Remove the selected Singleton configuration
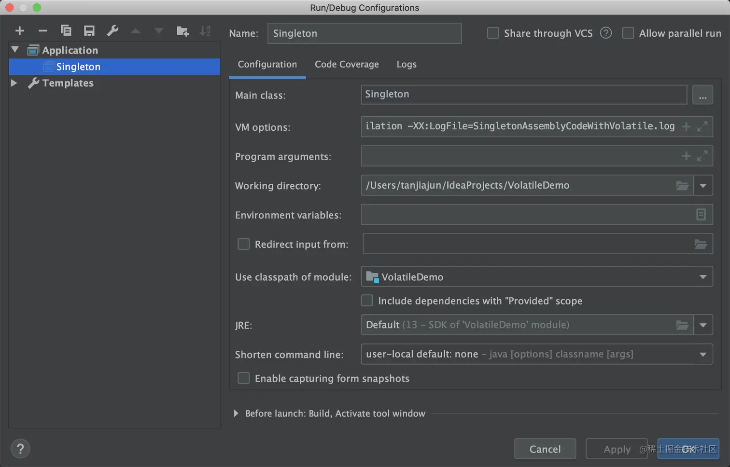Image resolution: width=730 pixels, height=467 pixels. coord(42,30)
